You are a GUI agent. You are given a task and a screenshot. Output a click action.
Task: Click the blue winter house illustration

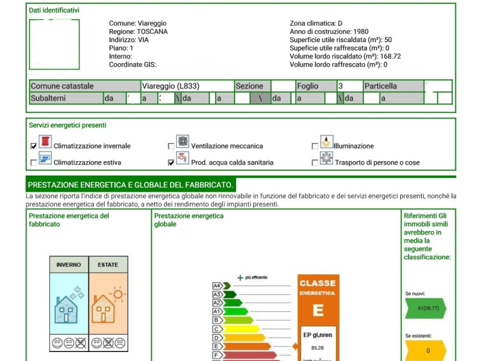[66, 309]
